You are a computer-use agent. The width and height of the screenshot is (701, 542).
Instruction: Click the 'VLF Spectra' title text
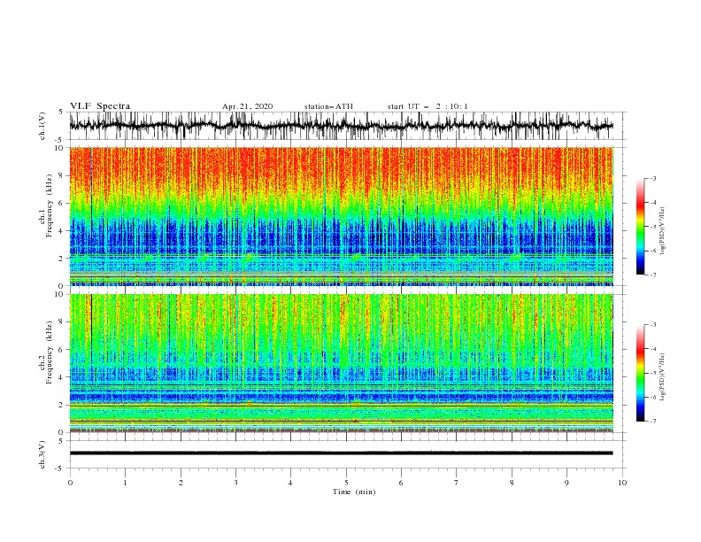tap(100, 106)
